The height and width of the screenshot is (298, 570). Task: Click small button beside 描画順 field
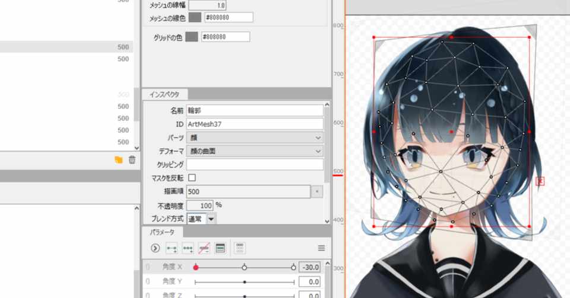coord(317,191)
